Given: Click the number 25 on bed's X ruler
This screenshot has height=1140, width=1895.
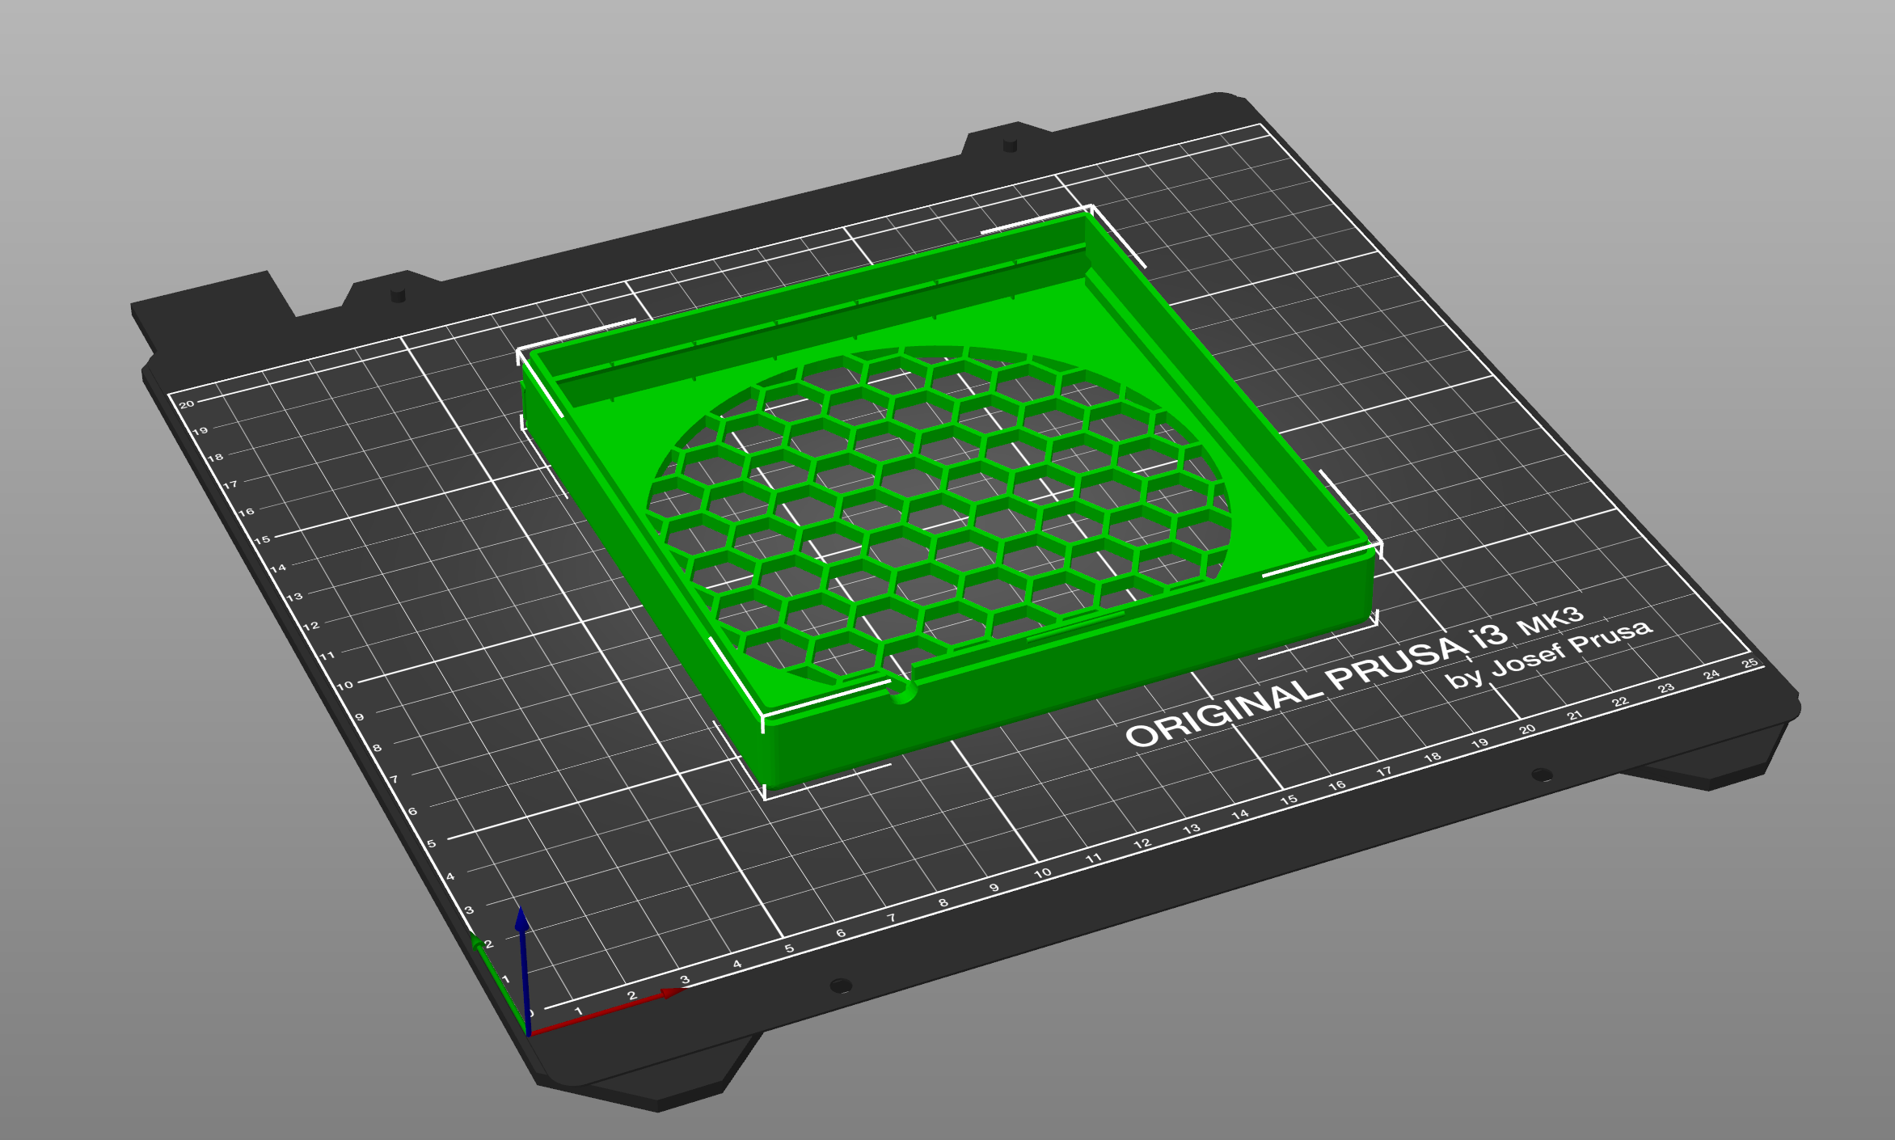Looking at the screenshot, I should point(1749,663).
